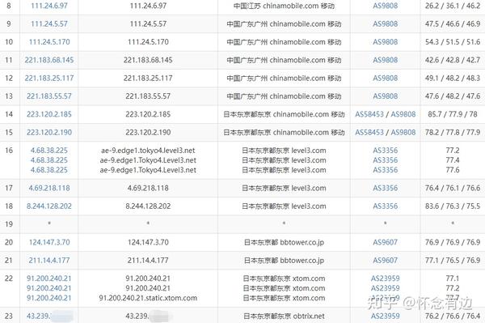The width and height of the screenshot is (485, 323).
Task: Click location "日本东京都东京 obtrix.net"
Action: 284,316
